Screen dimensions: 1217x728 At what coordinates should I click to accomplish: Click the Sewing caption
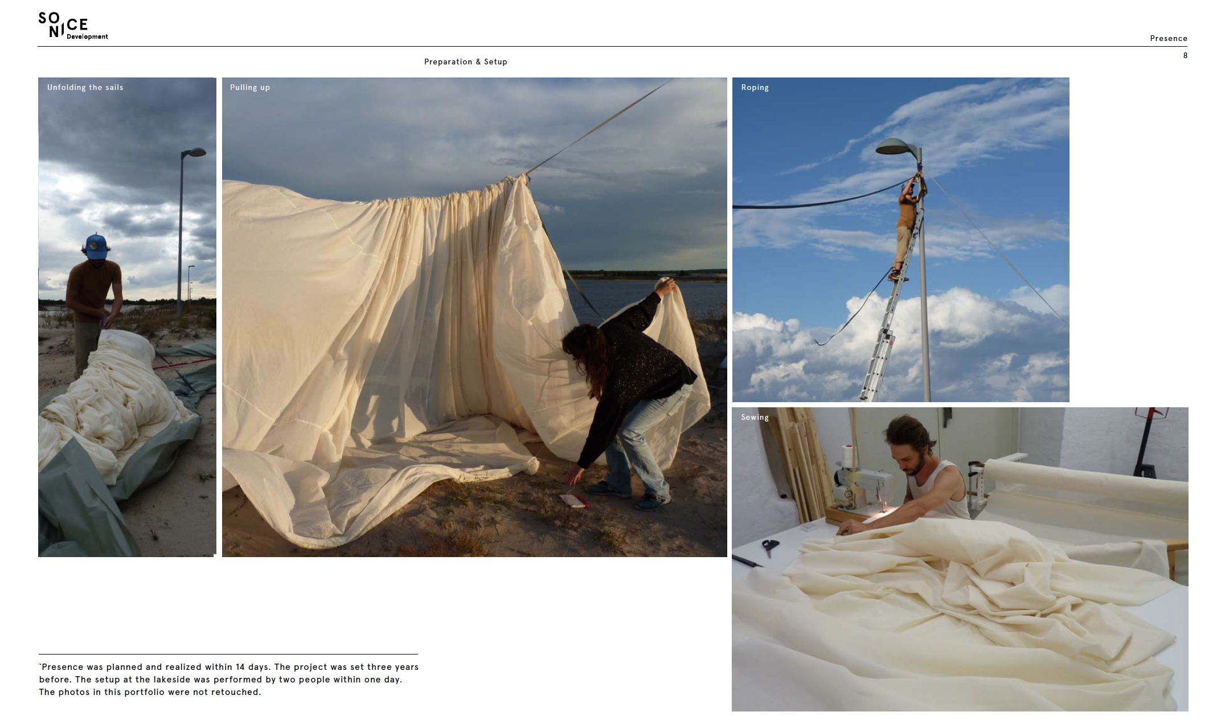coord(755,417)
